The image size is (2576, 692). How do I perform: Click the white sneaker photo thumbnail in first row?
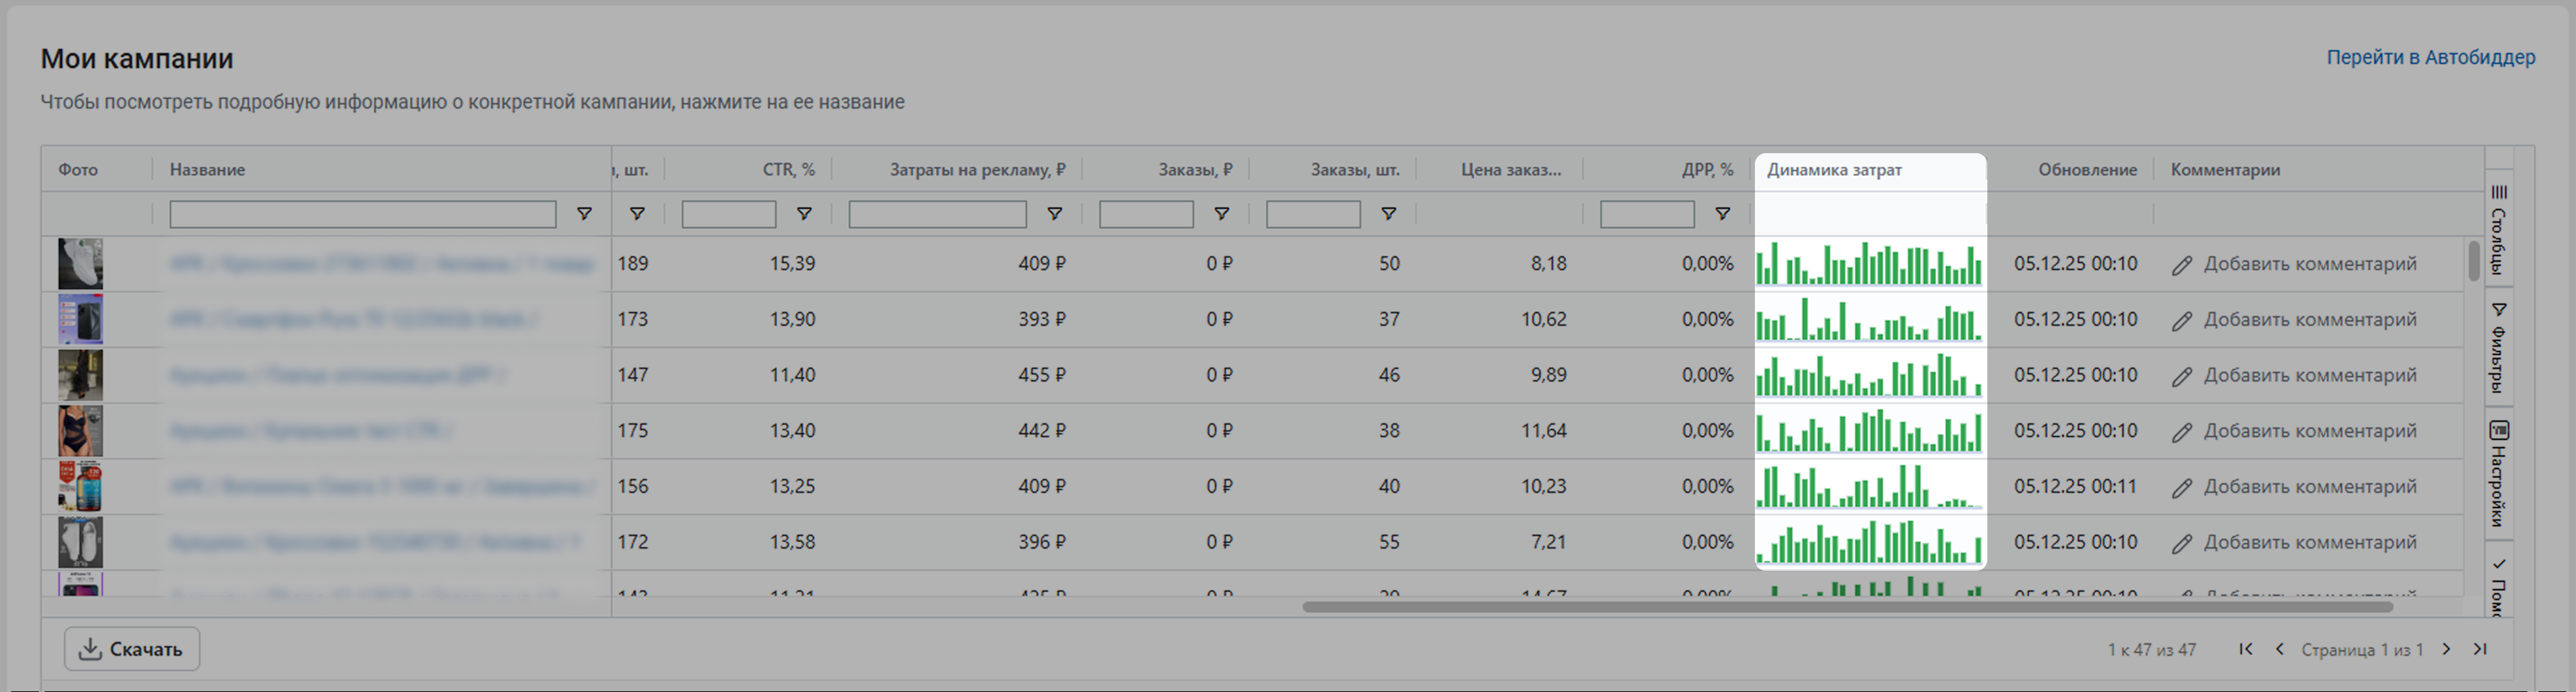[x=80, y=264]
